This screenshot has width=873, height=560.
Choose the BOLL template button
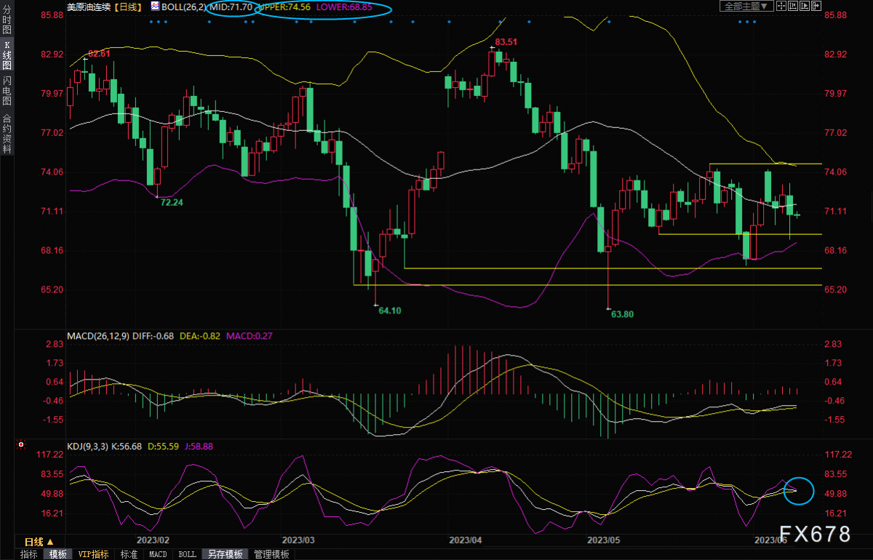187,554
